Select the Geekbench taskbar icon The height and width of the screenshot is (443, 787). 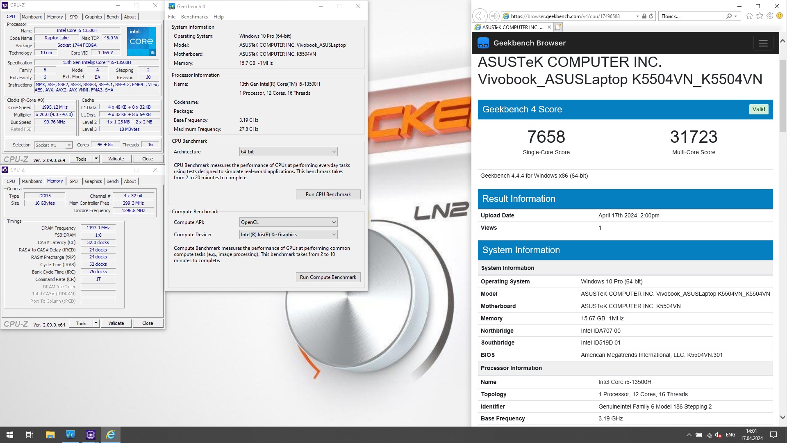(70, 435)
